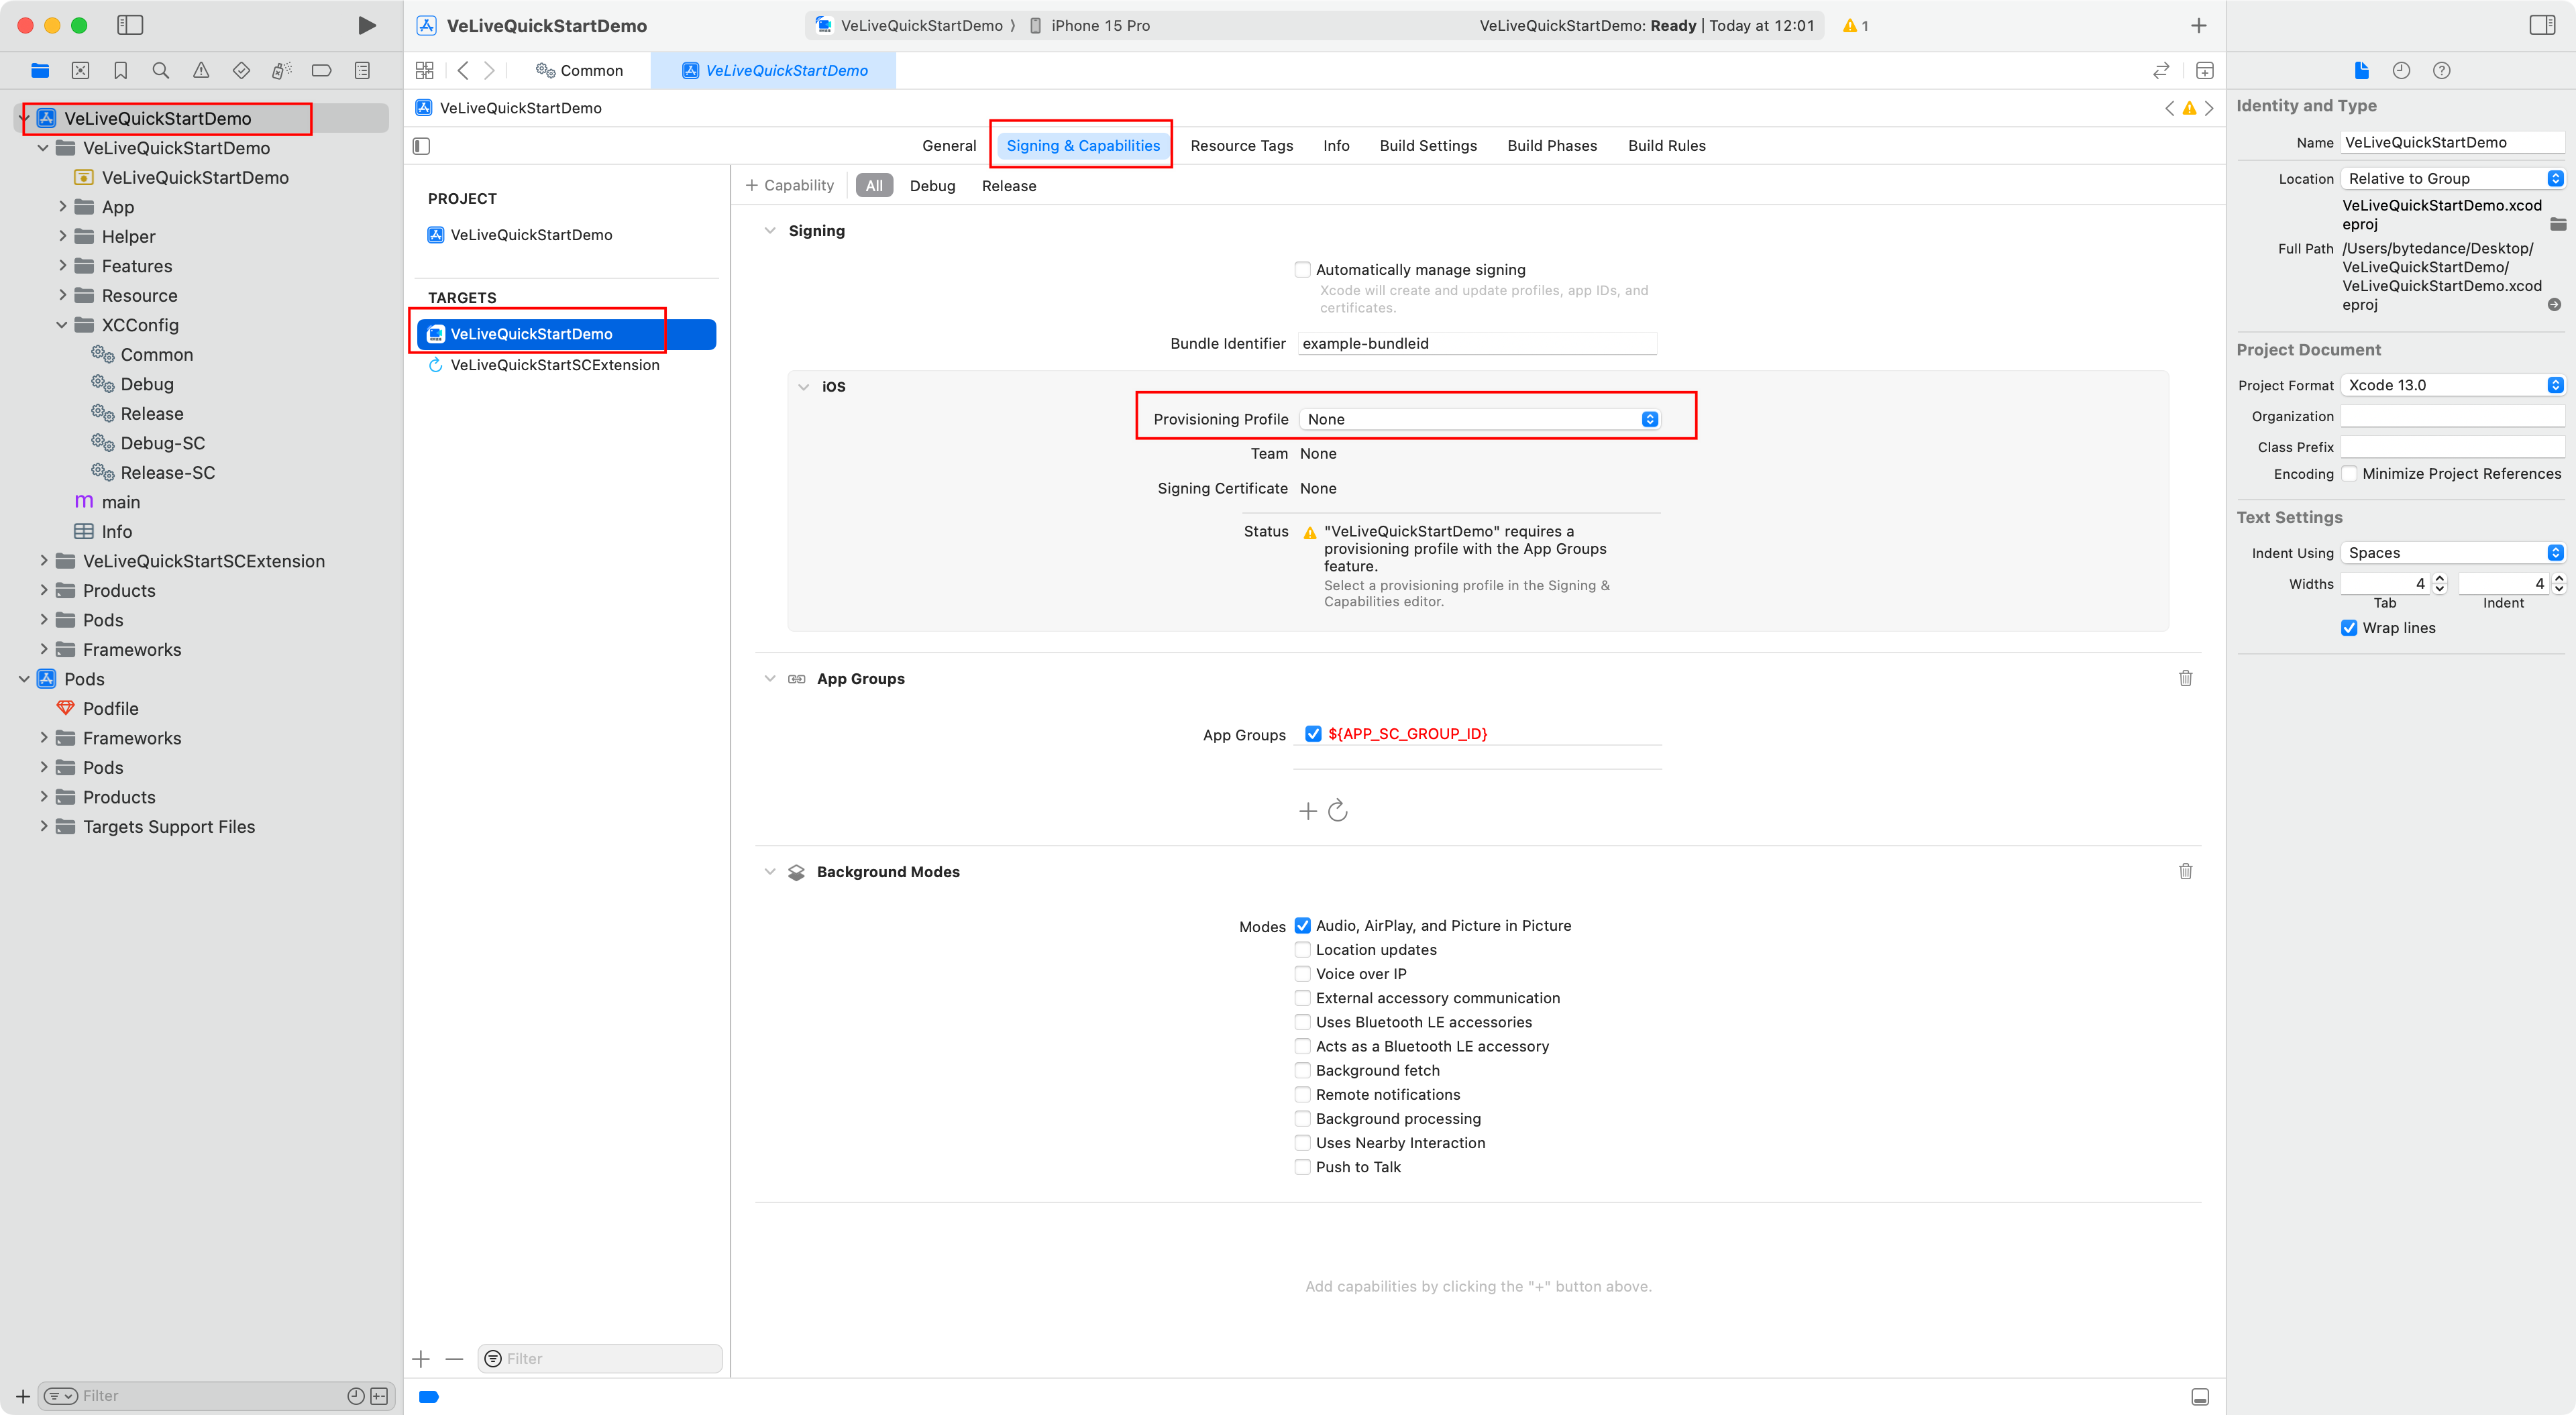The image size is (2576, 1415).
Task: Go back with the editor back arrow
Action: (x=463, y=70)
